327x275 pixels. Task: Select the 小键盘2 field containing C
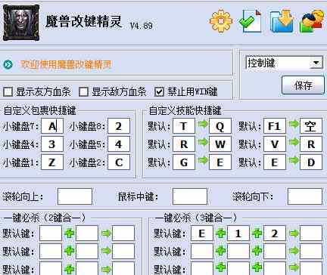[119, 162]
